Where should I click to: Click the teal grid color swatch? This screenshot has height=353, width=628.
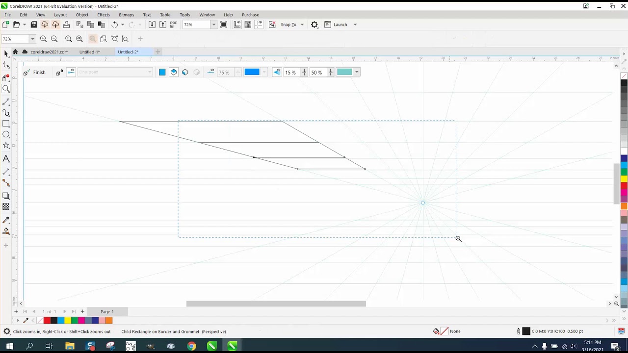click(x=344, y=72)
